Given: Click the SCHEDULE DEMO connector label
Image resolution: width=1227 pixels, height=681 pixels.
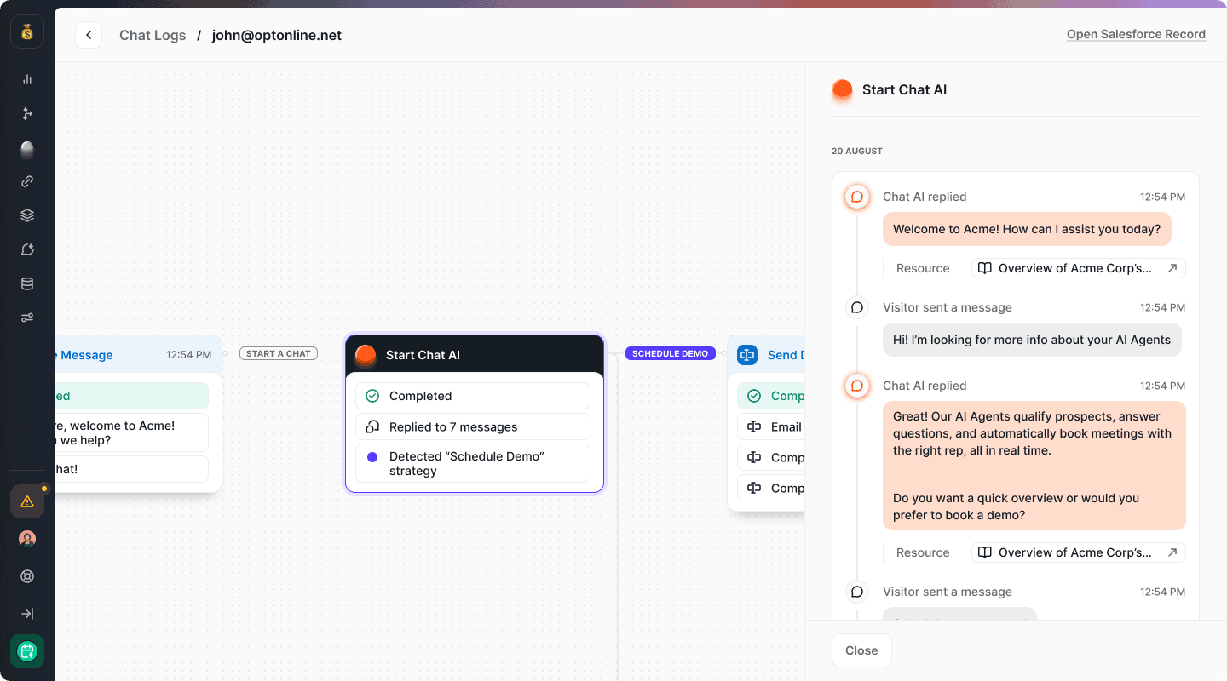Looking at the screenshot, I should tap(671, 353).
